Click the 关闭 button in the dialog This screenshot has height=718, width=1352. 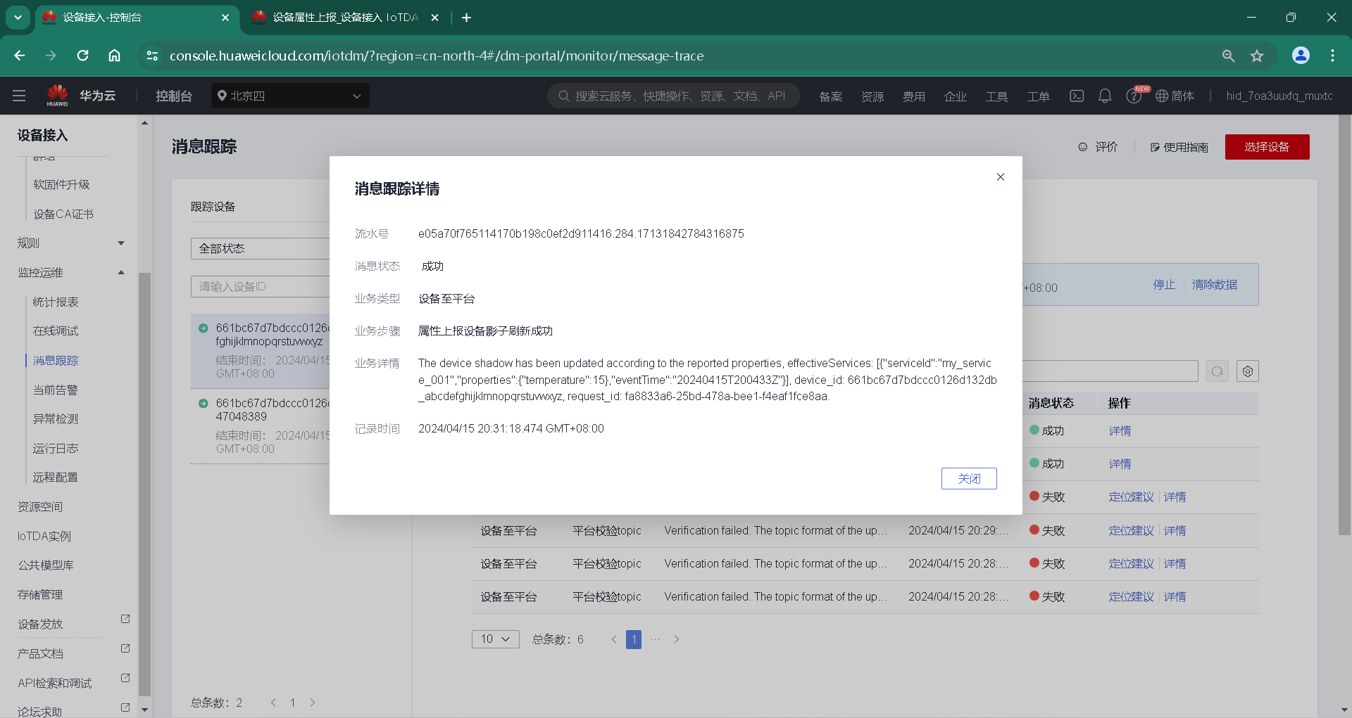point(969,478)
